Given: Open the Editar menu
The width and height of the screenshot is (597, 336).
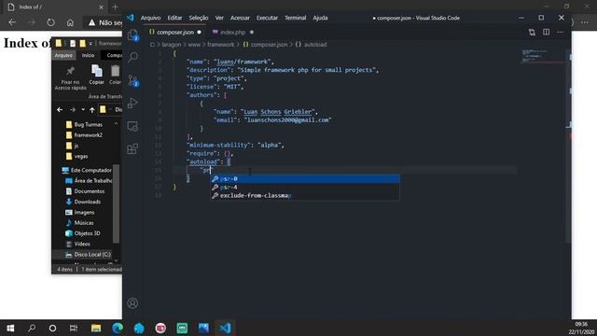Looking at the screenshot, I should pyautogui.click(x=174, y=18).
